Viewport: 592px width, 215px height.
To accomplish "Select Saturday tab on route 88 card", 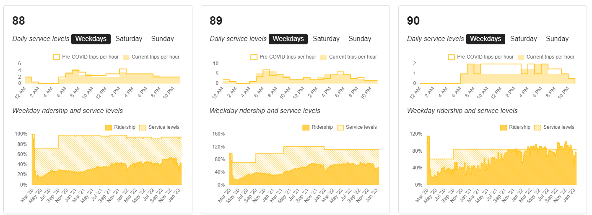I will [x=129, y=39].
